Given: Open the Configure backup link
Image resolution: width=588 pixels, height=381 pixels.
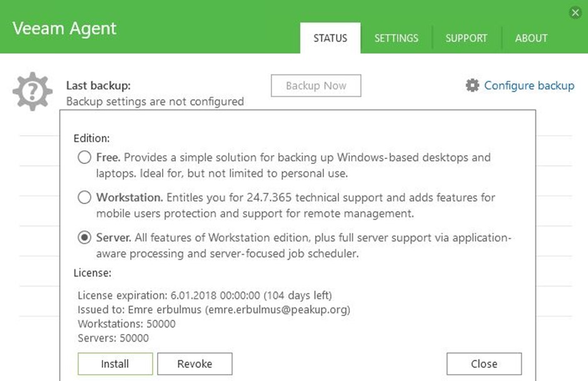Looking at the screenshot, I should 529,86.
